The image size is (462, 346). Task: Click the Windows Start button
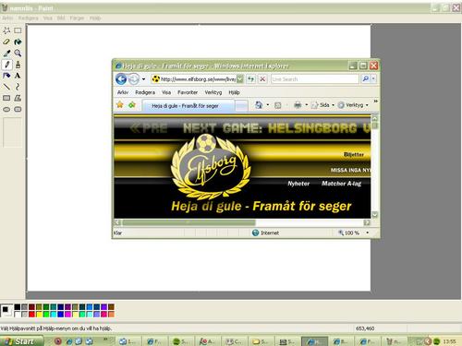(x=21, y=340)
